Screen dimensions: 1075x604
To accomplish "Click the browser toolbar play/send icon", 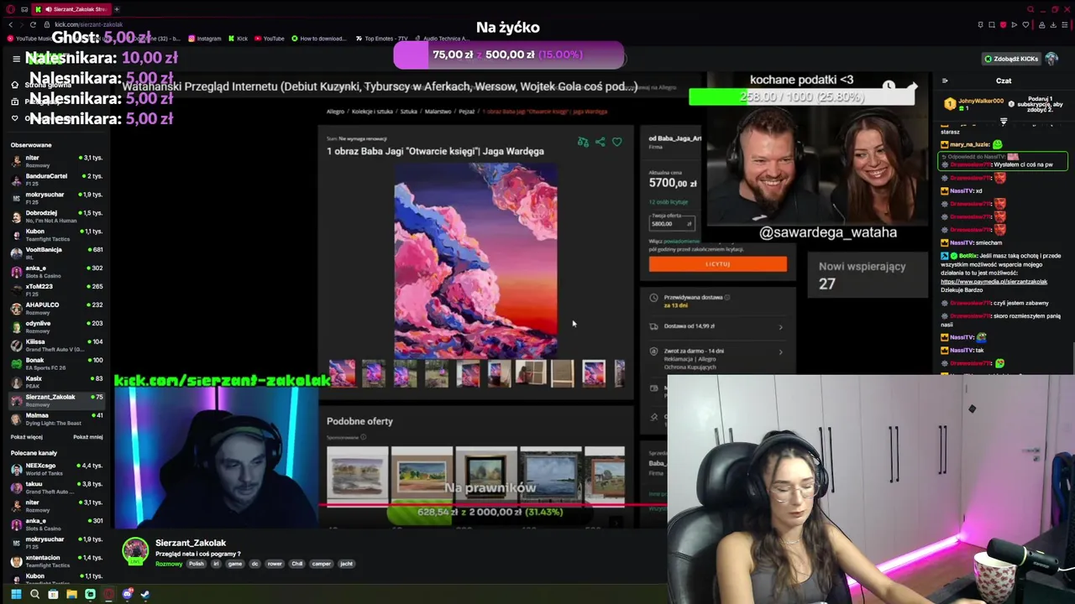I will tap(1015, 25).
